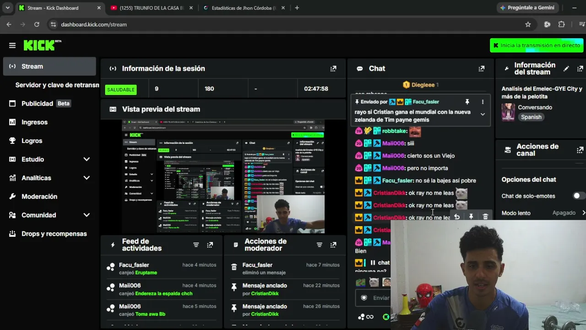This screenshot has height=330, width=586.
Task: Open CristianDikk link from 22 minutes ago
Action: point(265,293)
